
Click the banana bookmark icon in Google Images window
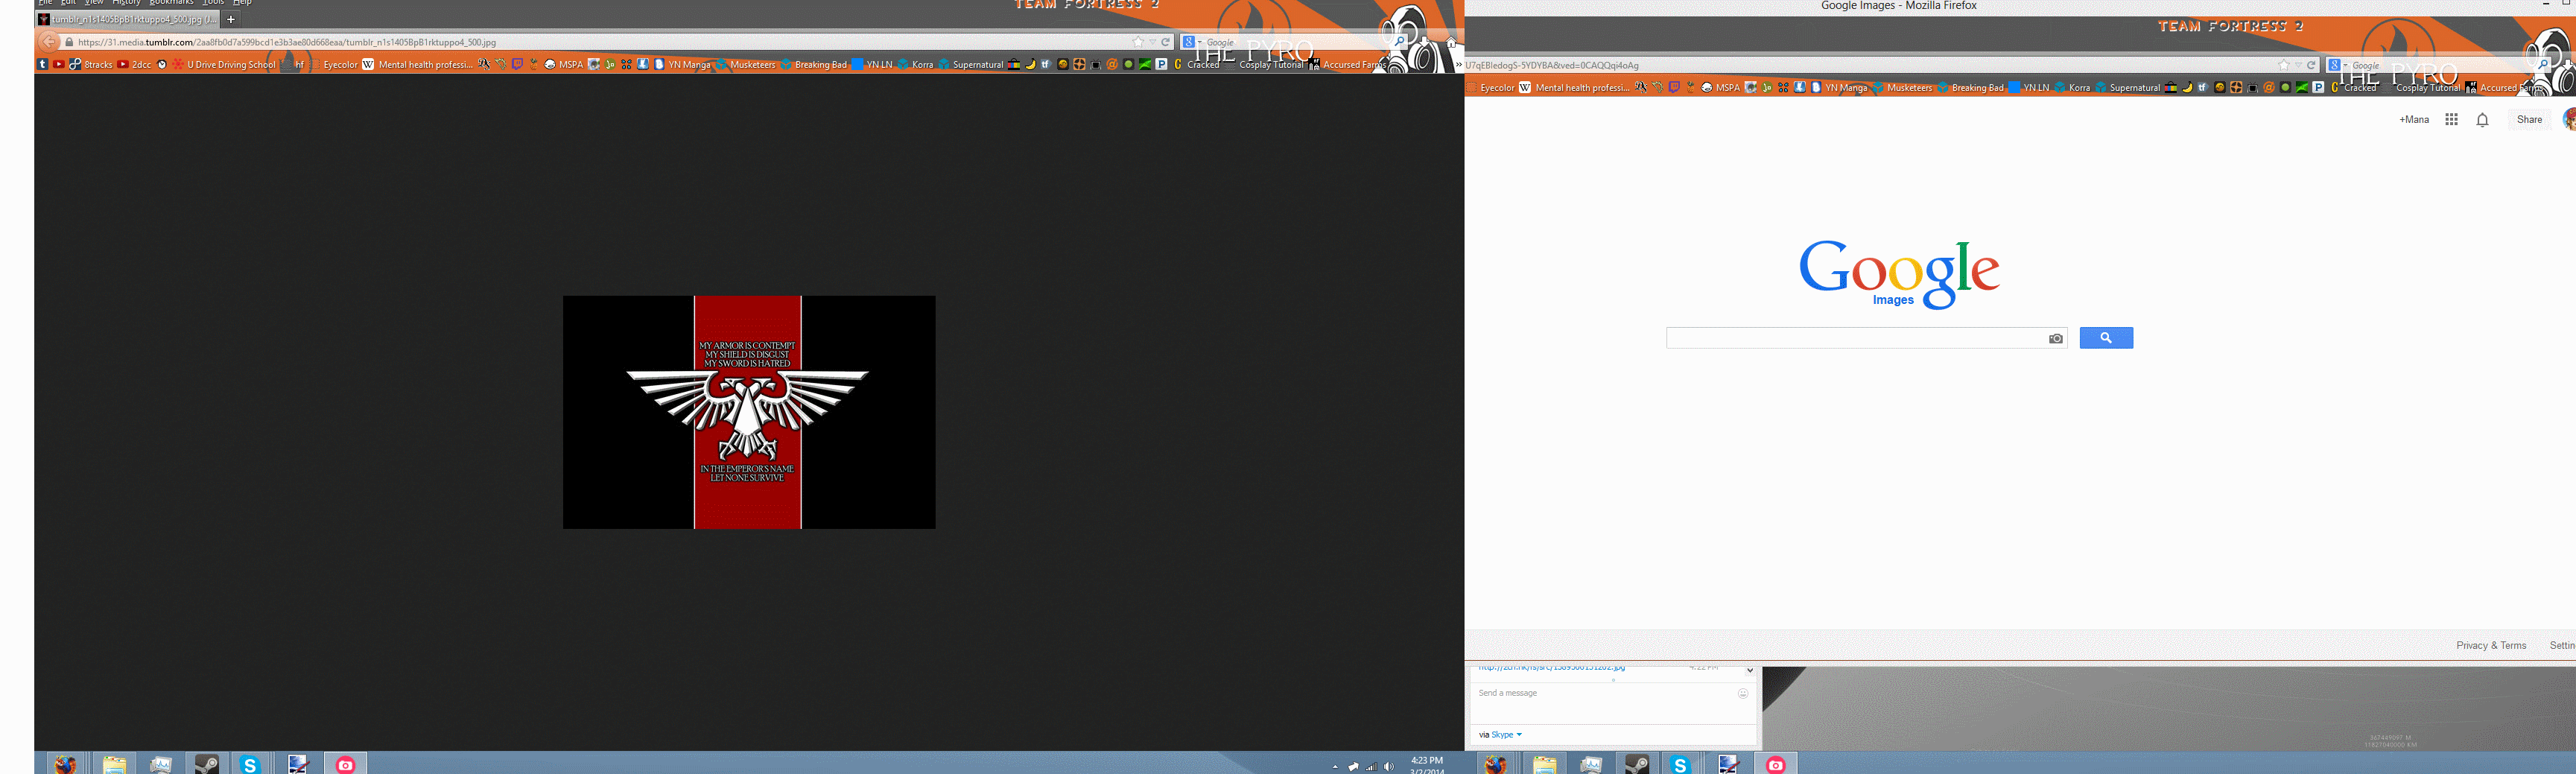click(2187, 87)
